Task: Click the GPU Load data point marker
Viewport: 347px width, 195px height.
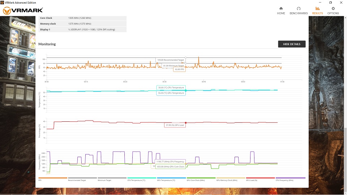Action: pos(186,123)
